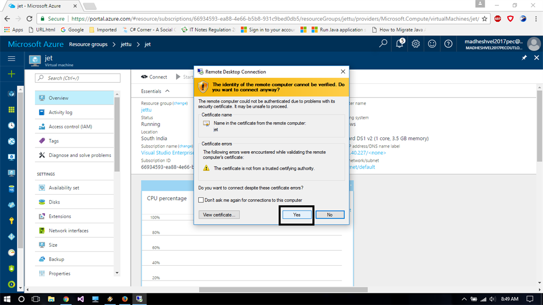The width and height of the screenshot is (543, 305).
Task: Click the Azure search magnifier icon
Action: (383, 43)
